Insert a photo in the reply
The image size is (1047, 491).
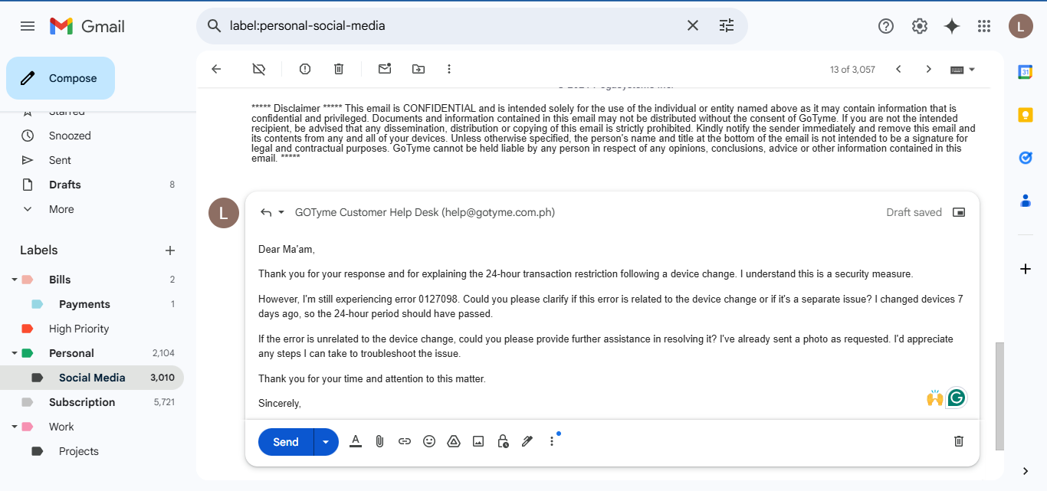tap(478, 441)
